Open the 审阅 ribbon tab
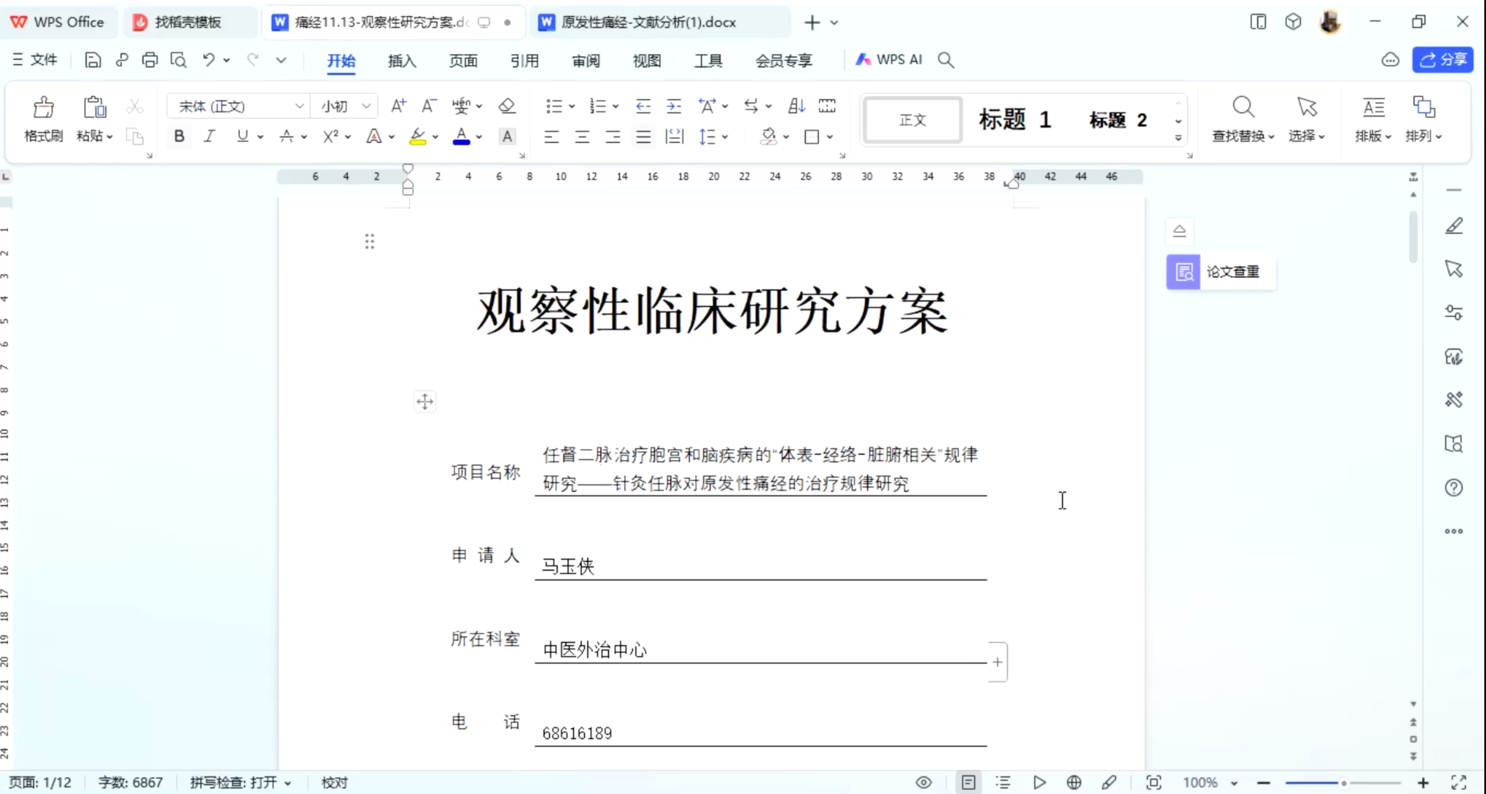 586,61
